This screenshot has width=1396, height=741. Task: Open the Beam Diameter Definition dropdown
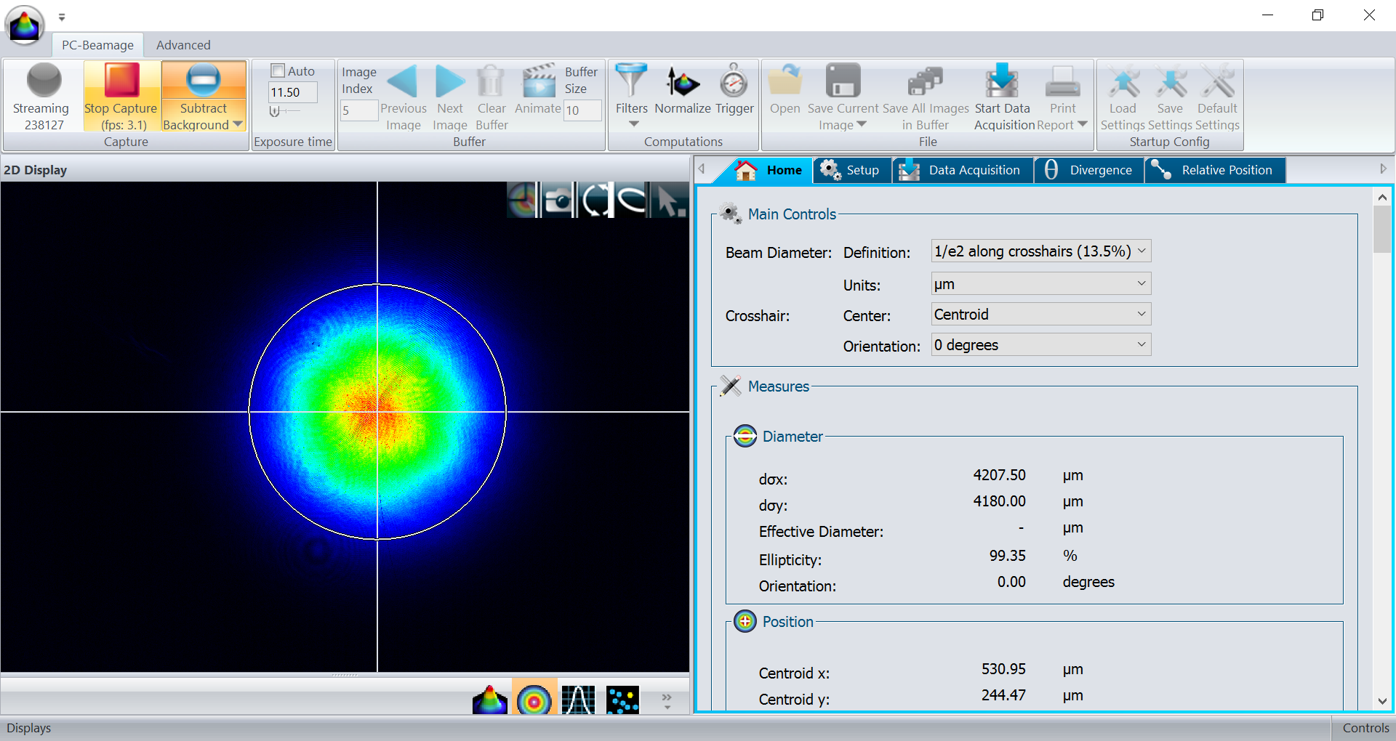coord(1040,251)
